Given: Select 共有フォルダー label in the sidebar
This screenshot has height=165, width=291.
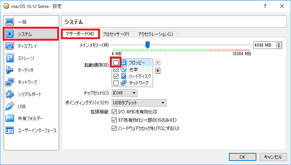Looking at the screenshot, I should (30, 118).
